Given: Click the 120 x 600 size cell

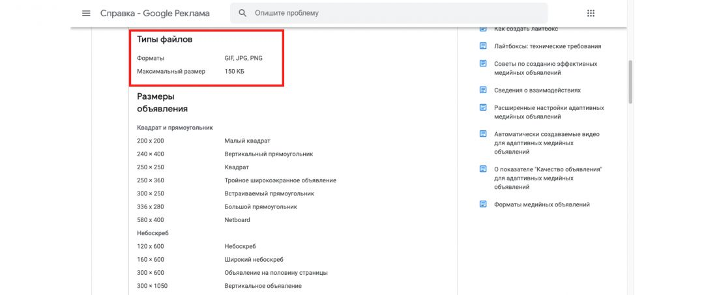Looking at the screenshot, I should tap(151, 246).
